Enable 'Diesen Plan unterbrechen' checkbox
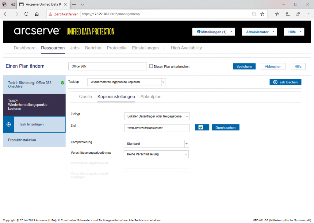314x223 pixels. [151, 66]
